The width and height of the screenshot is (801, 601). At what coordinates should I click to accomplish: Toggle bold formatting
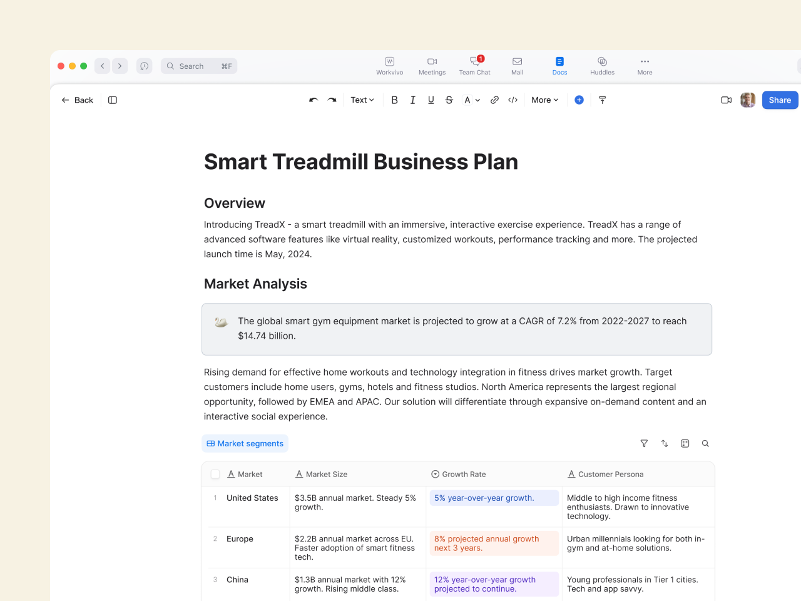[x=394, y=100]
